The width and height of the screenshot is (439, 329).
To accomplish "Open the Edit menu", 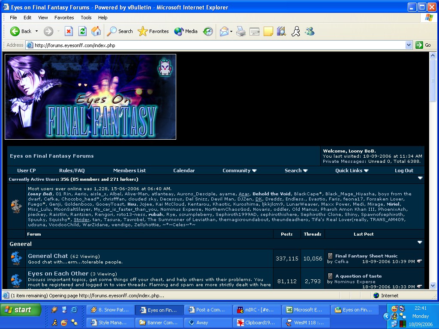I will (27, 18).
